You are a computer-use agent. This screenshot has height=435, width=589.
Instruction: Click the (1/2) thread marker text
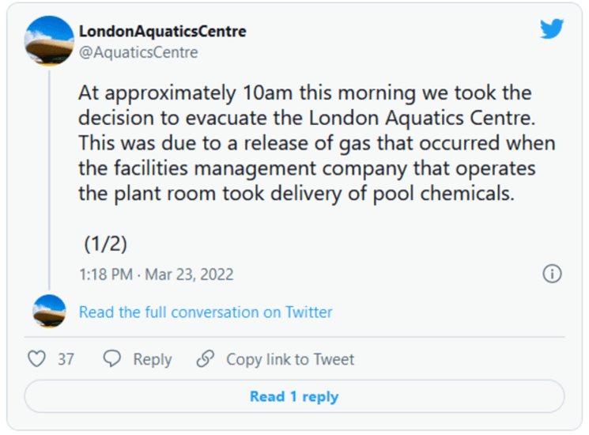coord(106,244)
